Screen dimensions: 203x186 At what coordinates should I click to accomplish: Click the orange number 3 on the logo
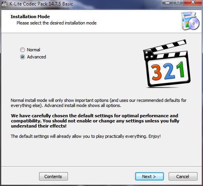point(156,72)
